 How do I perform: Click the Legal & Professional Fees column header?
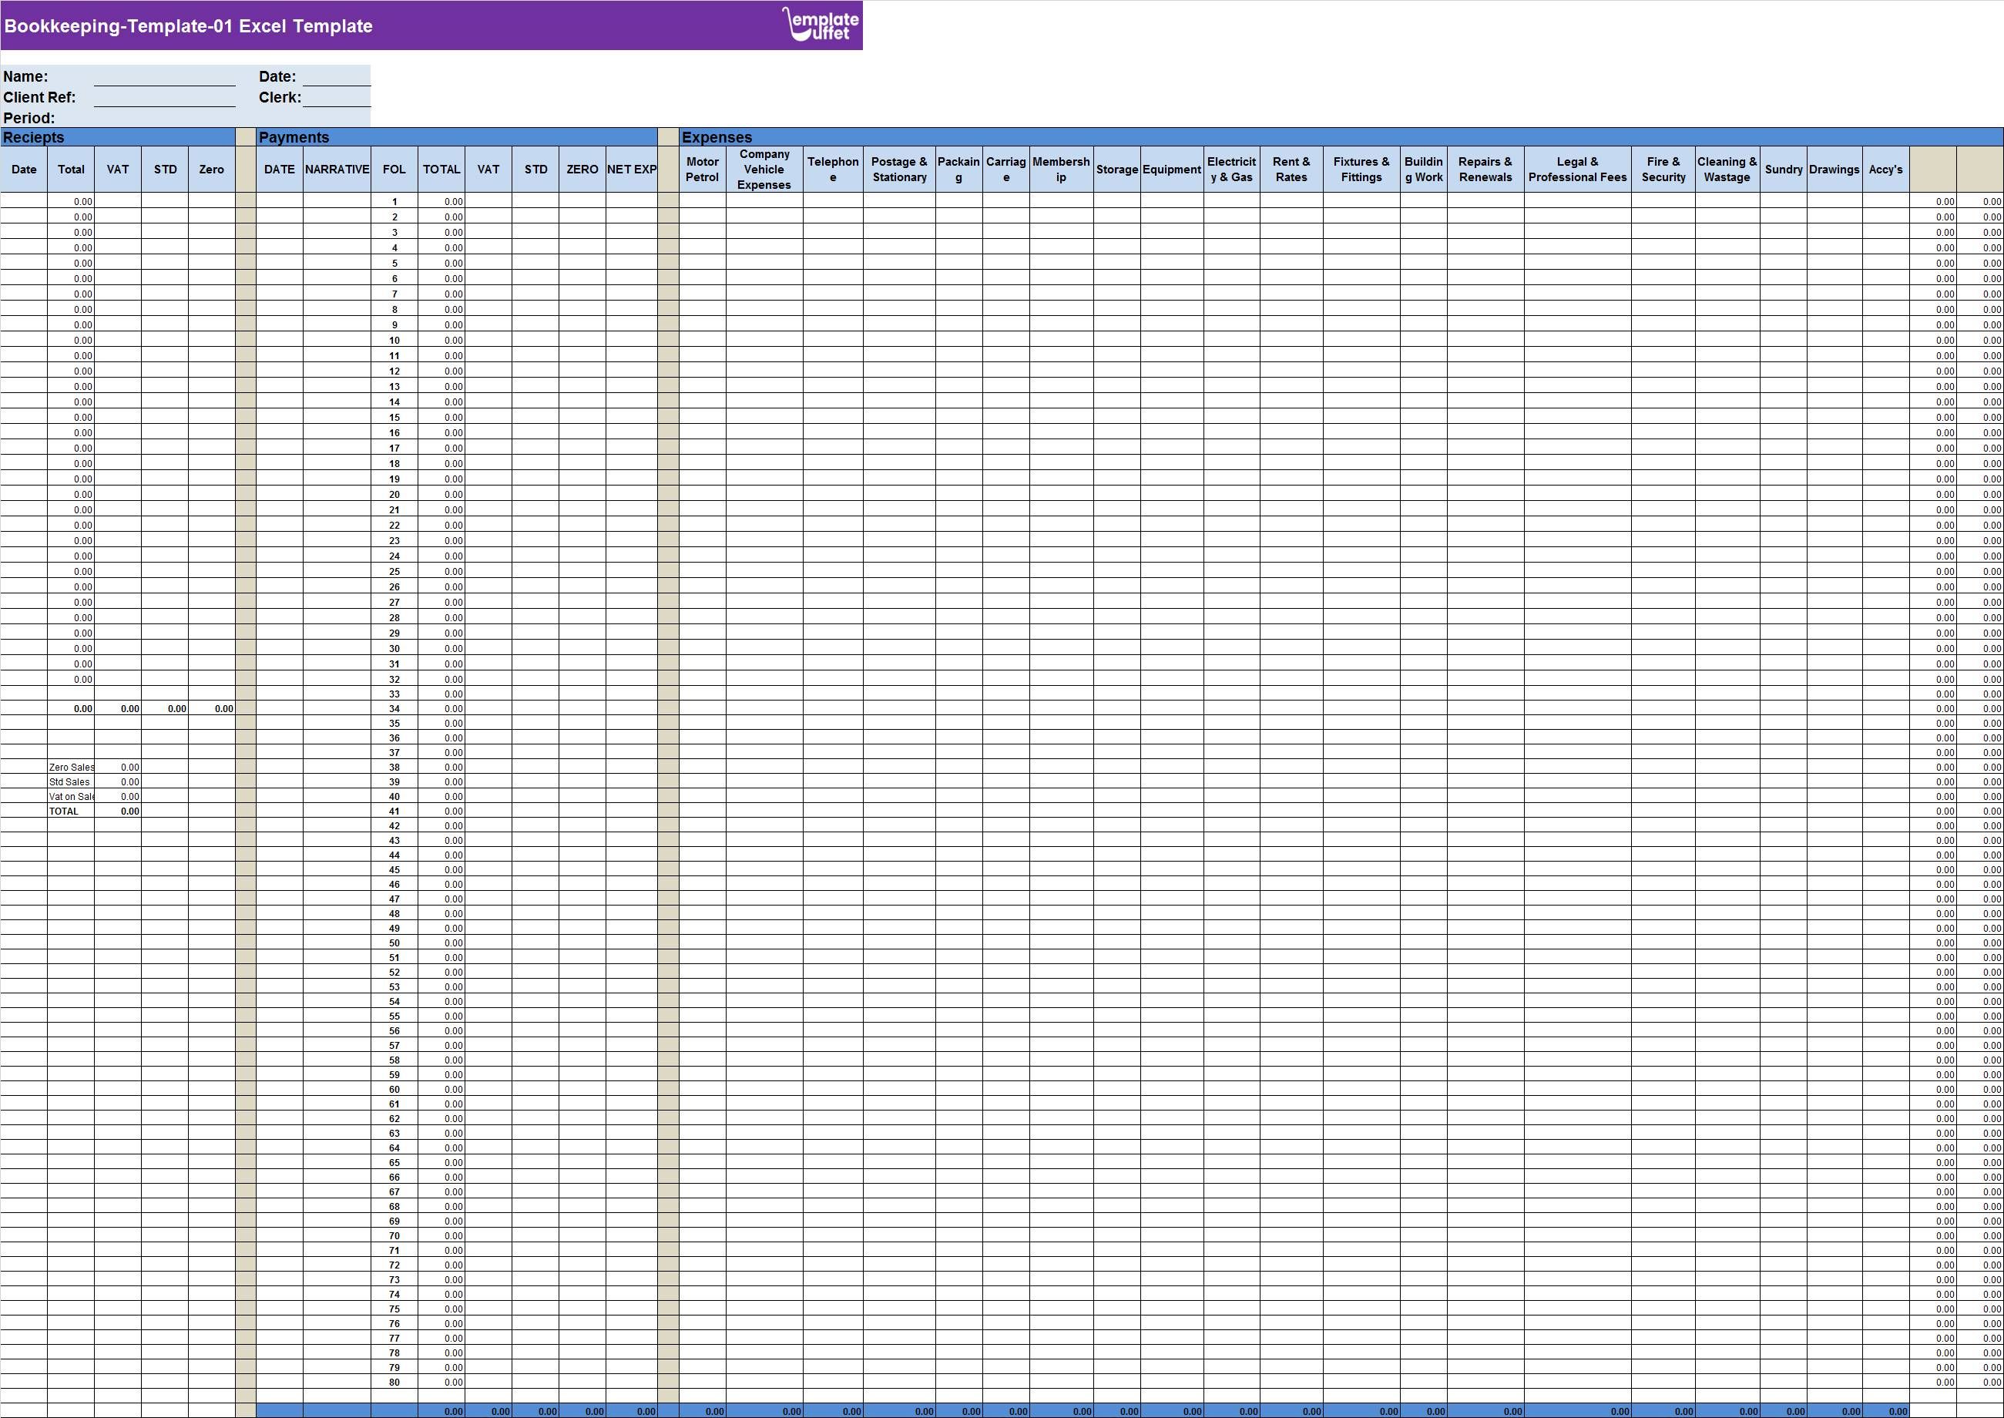[x=1578, y=169]
